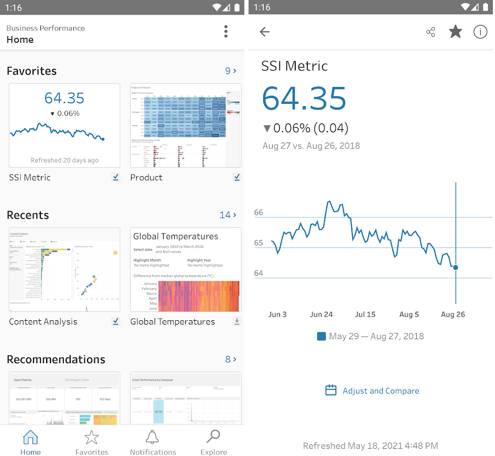Toggle offline sync for the SSI Metric card

(x=115, y=177)
